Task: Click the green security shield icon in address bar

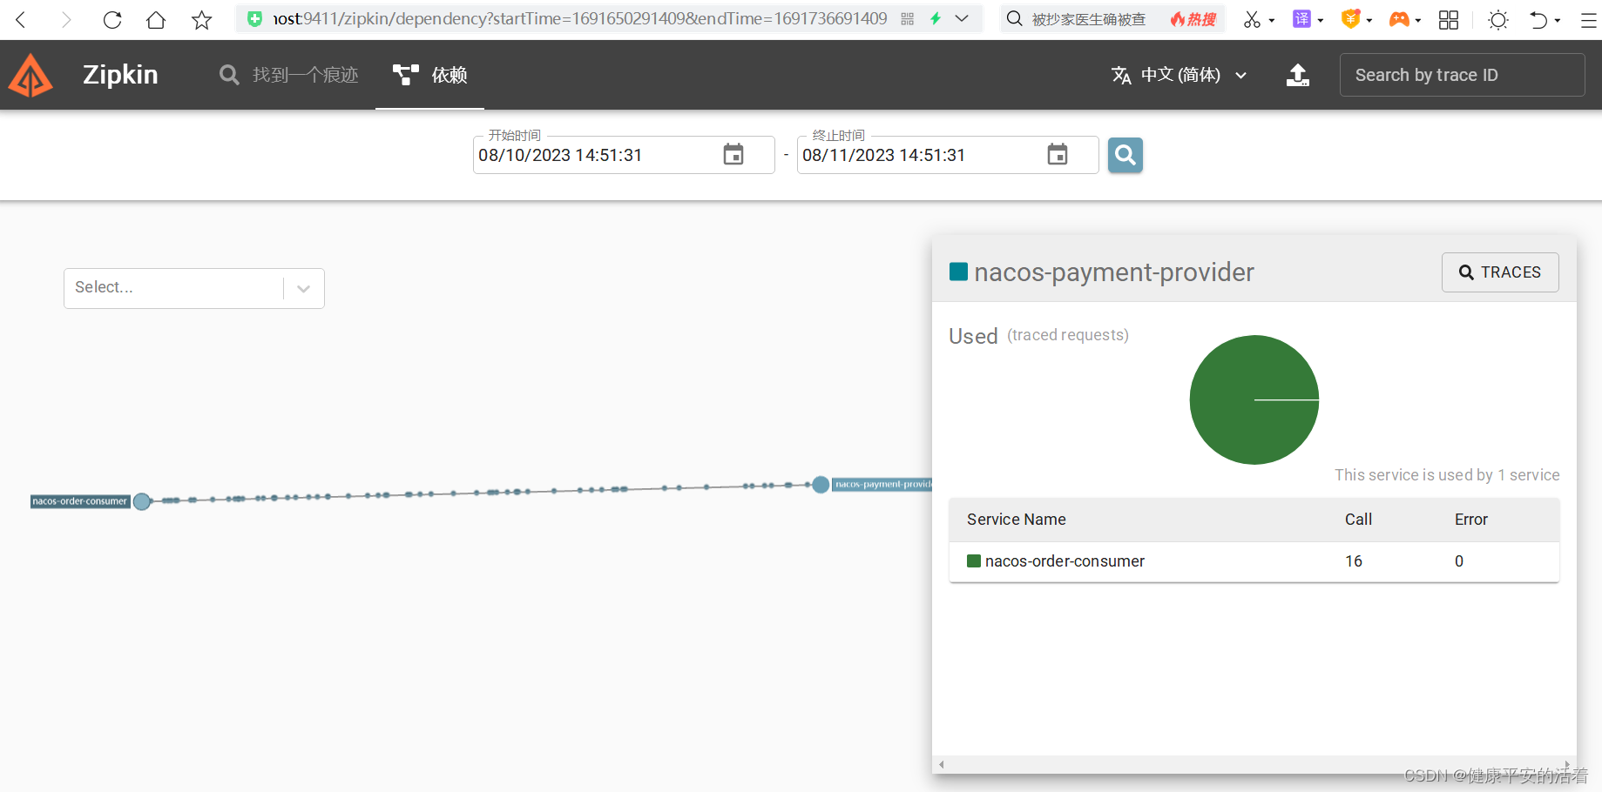Action: point(254,18)
